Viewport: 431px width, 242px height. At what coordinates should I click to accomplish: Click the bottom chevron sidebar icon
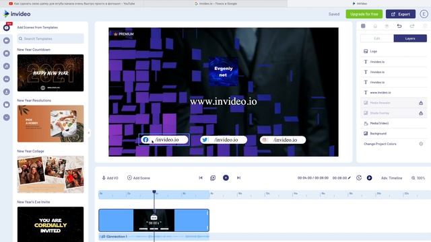pos(7,118)
